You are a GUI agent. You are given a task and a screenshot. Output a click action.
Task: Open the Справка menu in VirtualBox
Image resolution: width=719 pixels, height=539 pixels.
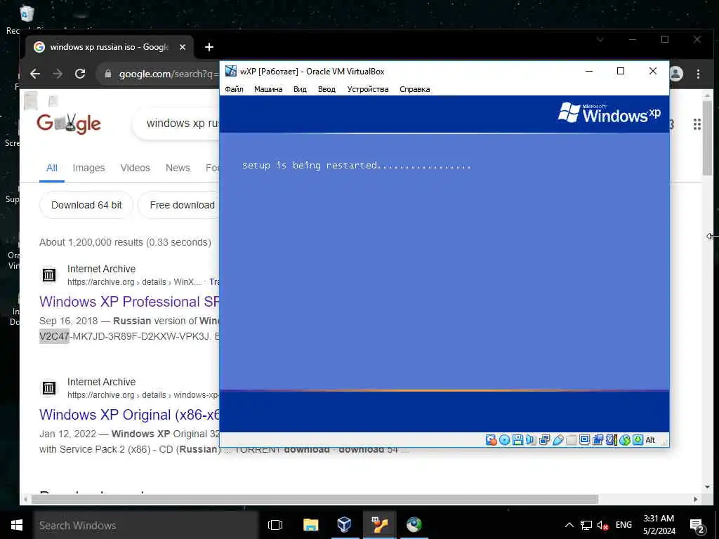pos(414,89)
